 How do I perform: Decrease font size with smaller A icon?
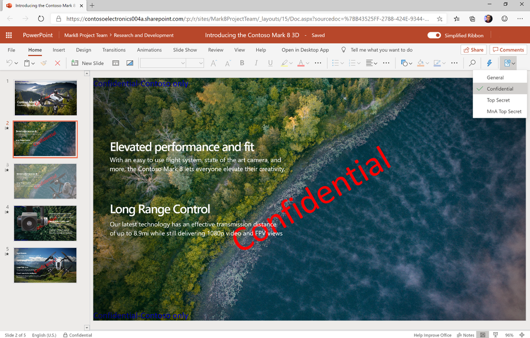point(228,63)
